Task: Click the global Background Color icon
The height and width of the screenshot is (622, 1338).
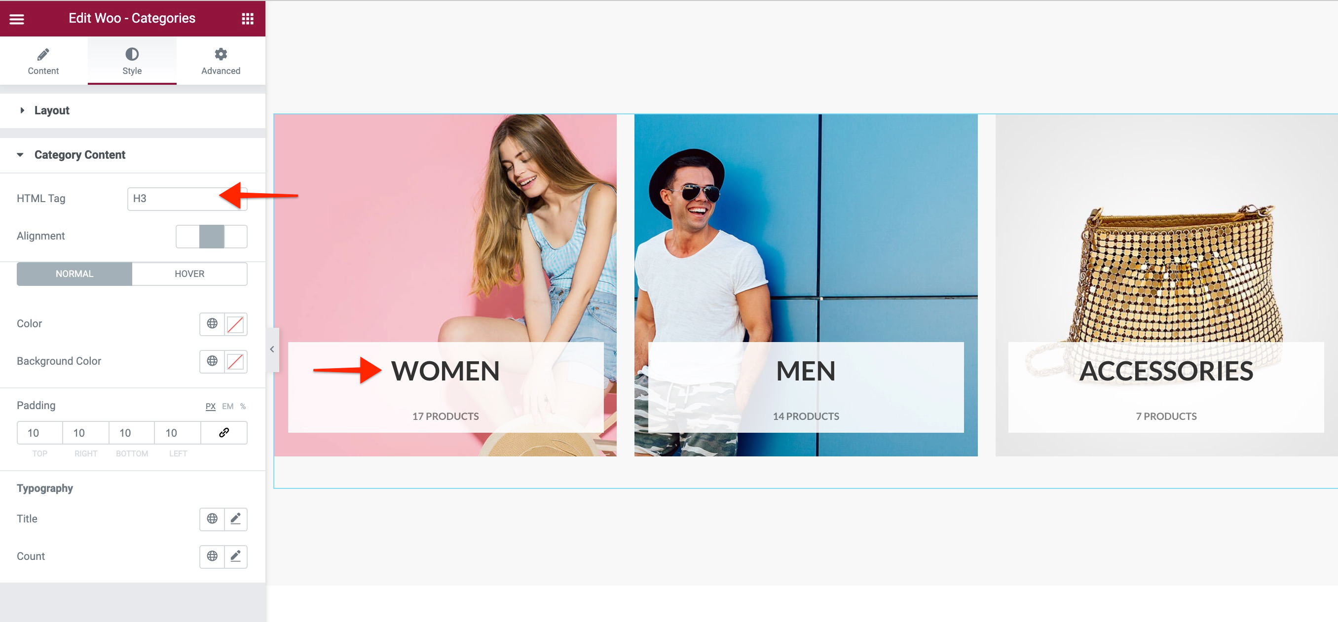Action: 211,361
